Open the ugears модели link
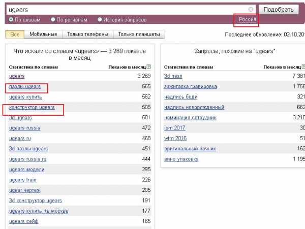This screenshot has height=229, width=305. [26, 170]
